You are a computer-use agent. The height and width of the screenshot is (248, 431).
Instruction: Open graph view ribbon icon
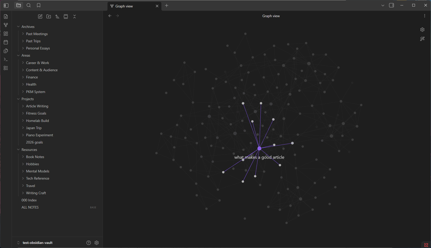(x=6, y=25)
